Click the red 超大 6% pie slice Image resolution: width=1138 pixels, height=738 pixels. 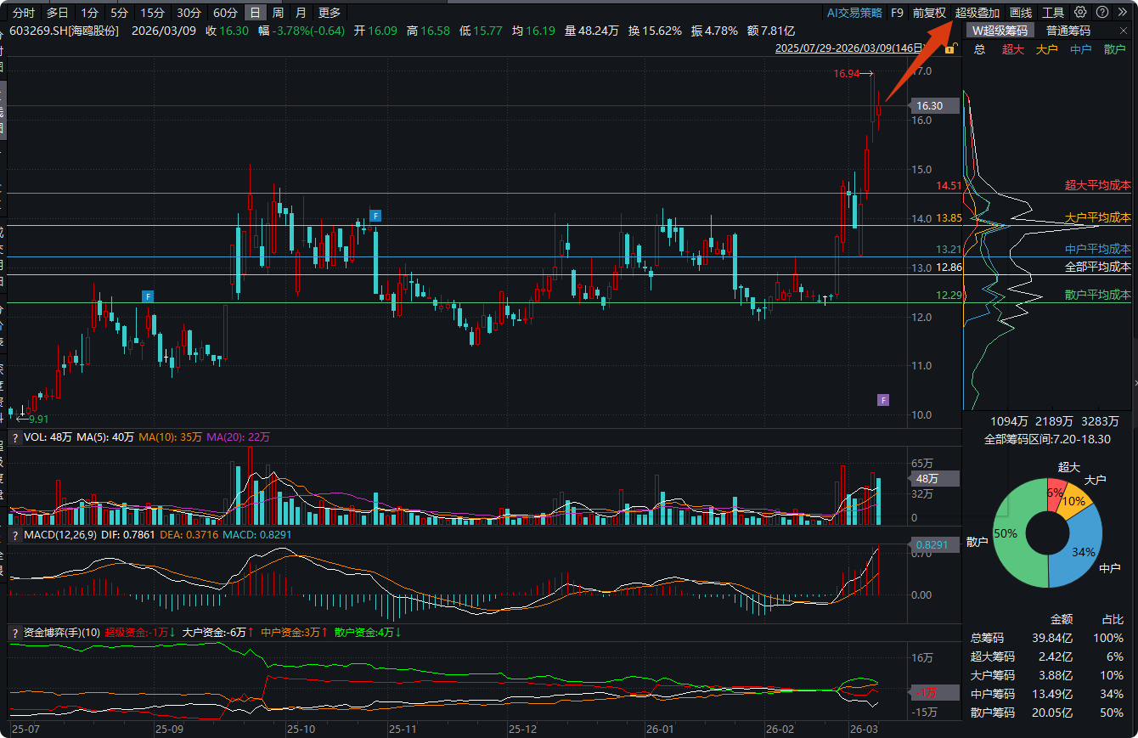[x=1055, y=493]
